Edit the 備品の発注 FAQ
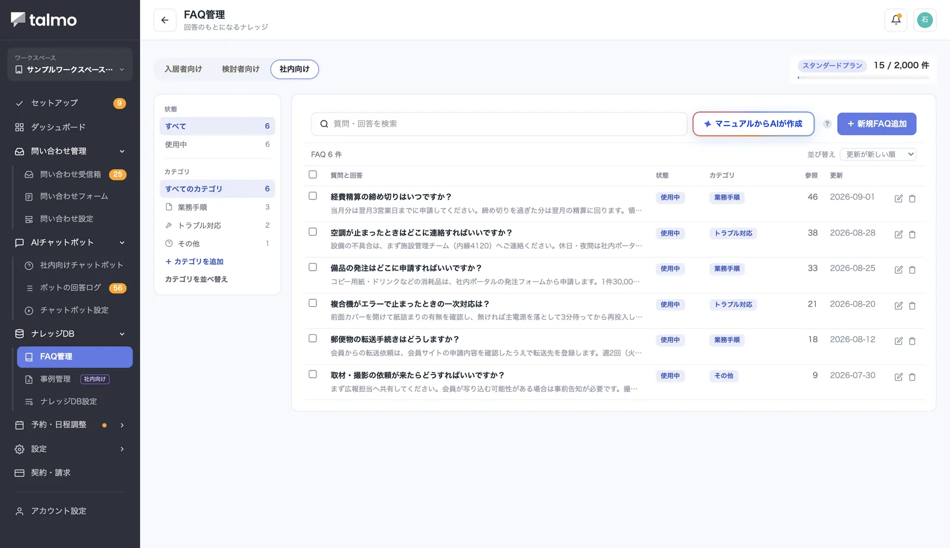Image resolution: width=950 pixels, height=548 pixels. point(898,270)
